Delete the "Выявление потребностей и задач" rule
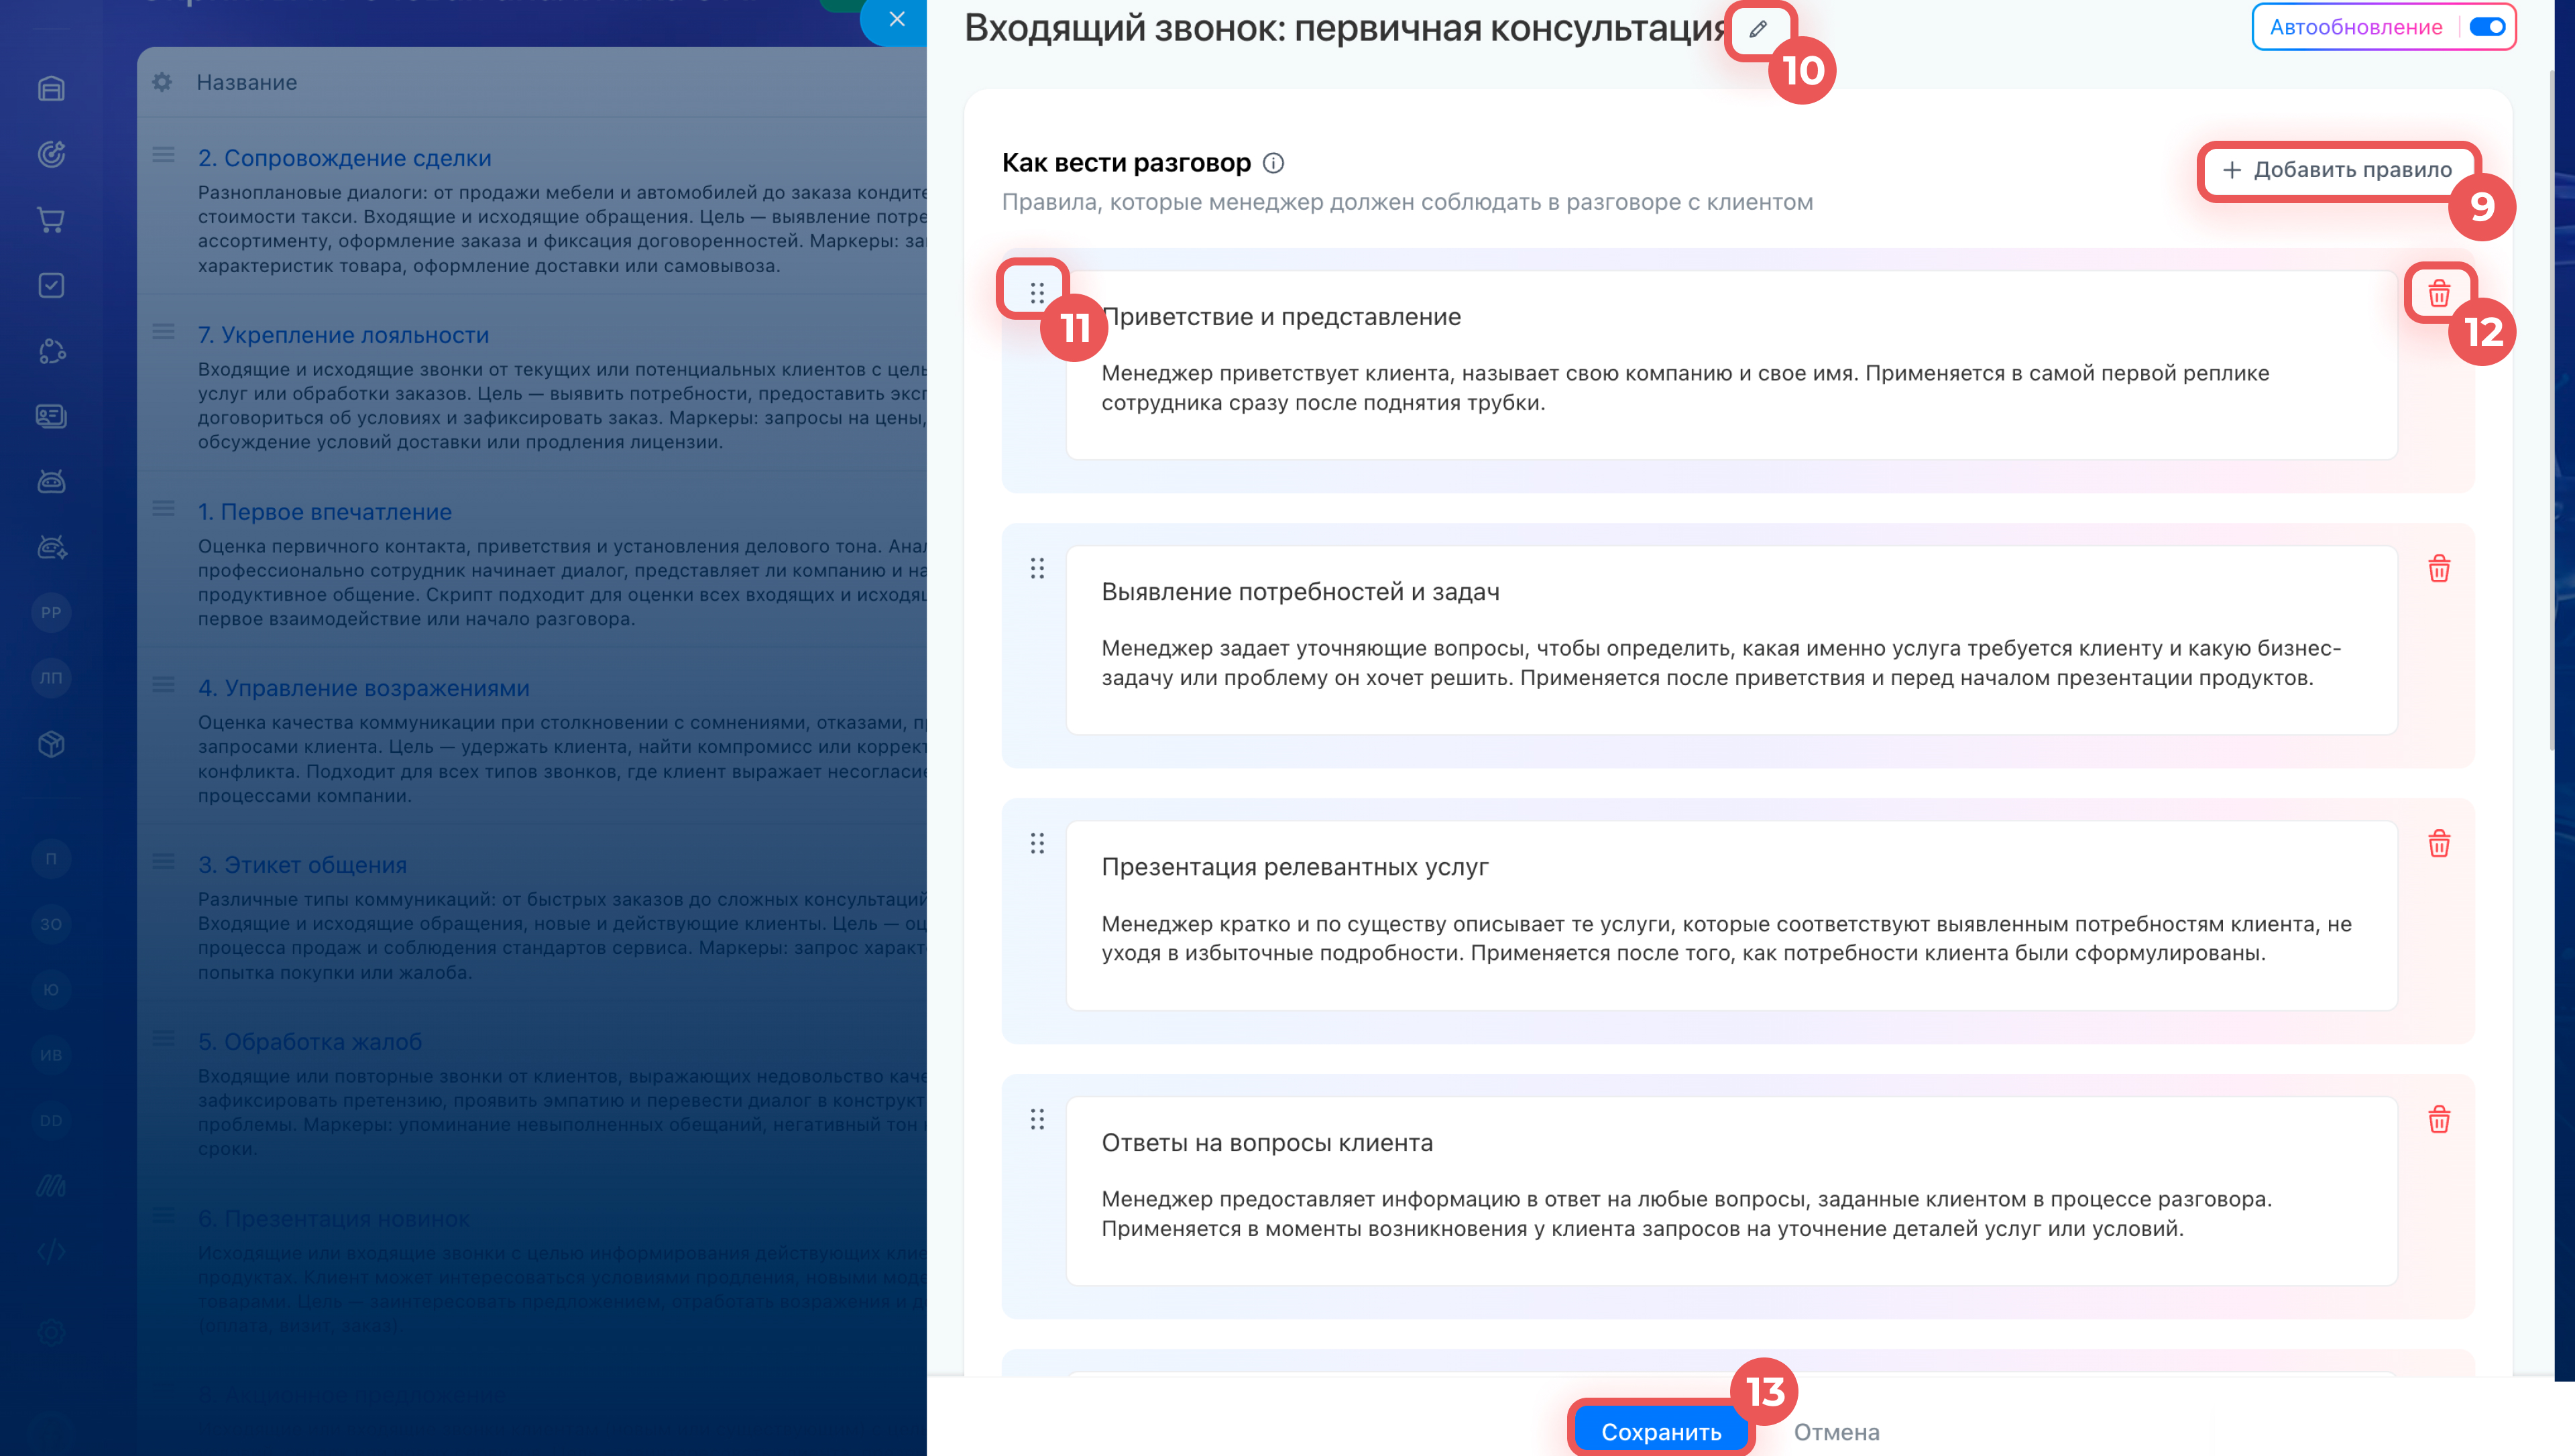This screenshot has width=2575, height=1456. (2438, 568)
